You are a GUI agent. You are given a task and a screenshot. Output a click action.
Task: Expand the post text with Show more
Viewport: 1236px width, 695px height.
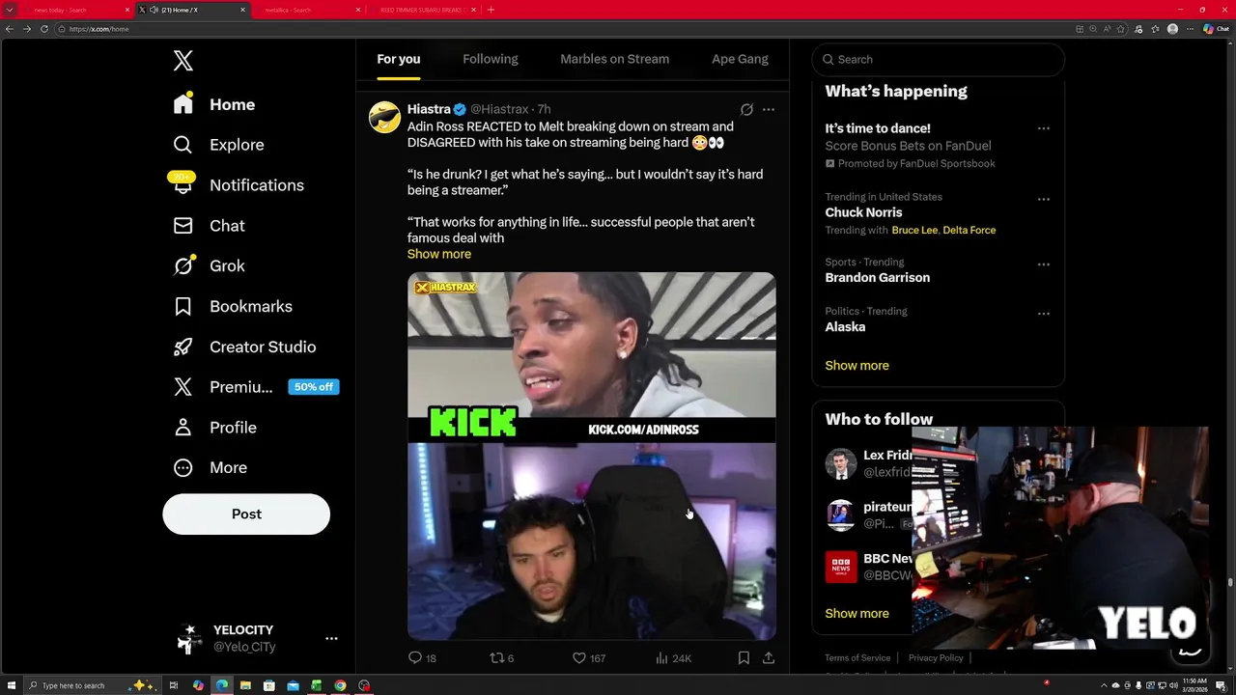439,254
